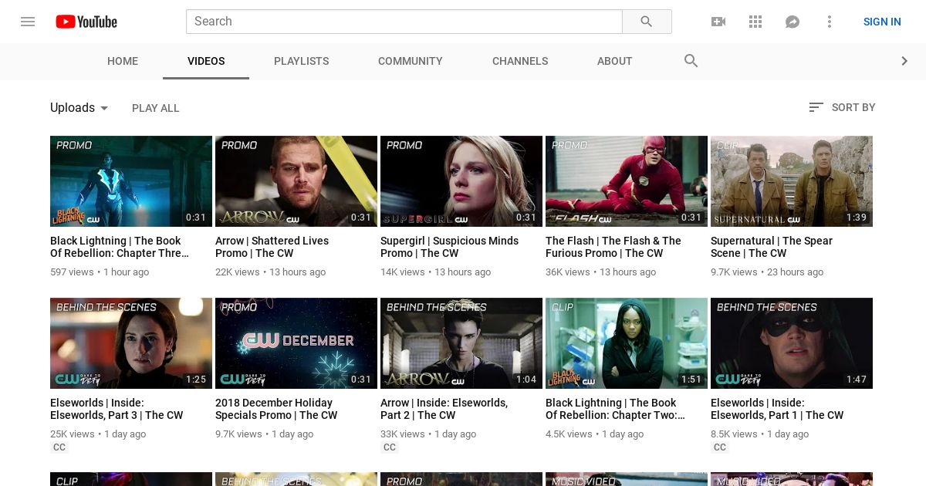The height and width of the screenshot is (486, 926).
Task: Open the messages share icon
Action: coord(793,22)
